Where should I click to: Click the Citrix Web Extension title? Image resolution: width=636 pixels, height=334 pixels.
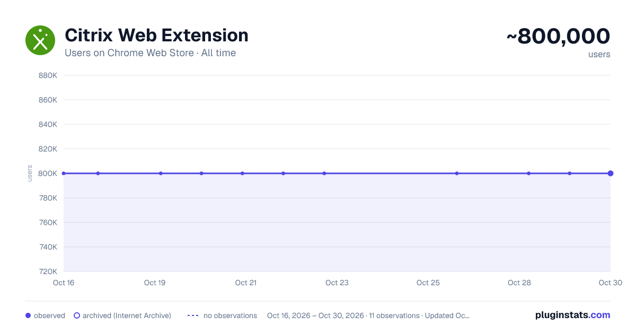click(x=156, y=36)
